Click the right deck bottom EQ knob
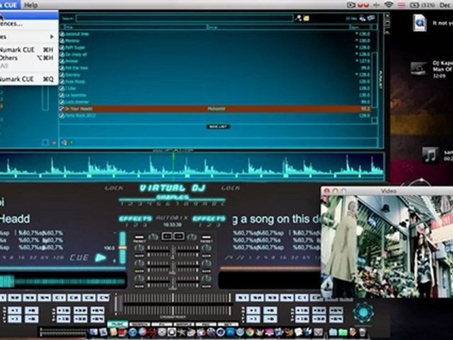 coord(206,279)
